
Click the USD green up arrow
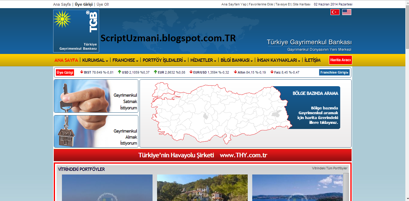pos(120,72)
